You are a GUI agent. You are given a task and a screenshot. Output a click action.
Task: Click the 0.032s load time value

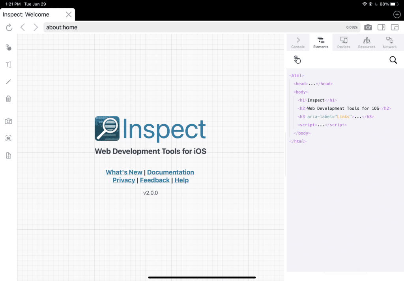[x=352, y=27]
